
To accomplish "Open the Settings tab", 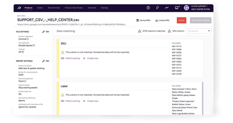I will click(x=104, y=8).
